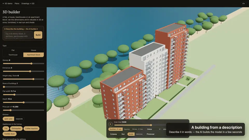The image size is (249, 140).
Task: Toggle Tumble dryer appliance chip
Action: 10,134
